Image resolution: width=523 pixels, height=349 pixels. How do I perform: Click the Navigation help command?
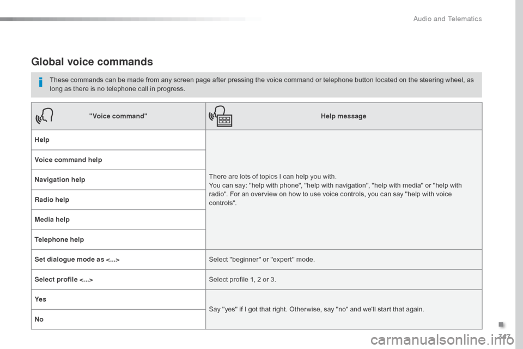[59, 179]
